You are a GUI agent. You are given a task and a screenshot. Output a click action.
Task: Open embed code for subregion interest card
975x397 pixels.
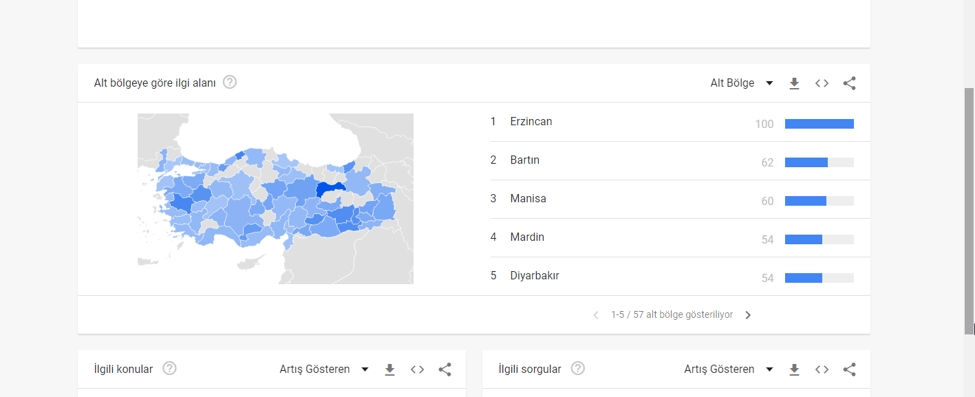[x=822, y=83]
